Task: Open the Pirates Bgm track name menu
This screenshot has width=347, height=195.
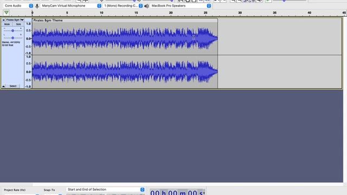Action: pos(15,20)
